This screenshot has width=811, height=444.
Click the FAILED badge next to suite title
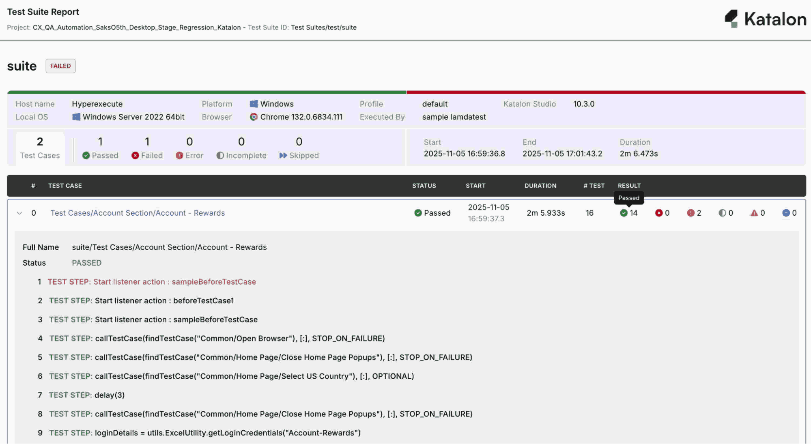click(60, 66)
